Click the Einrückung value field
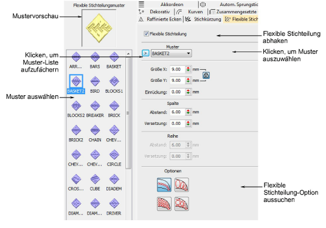 point(178,92)
